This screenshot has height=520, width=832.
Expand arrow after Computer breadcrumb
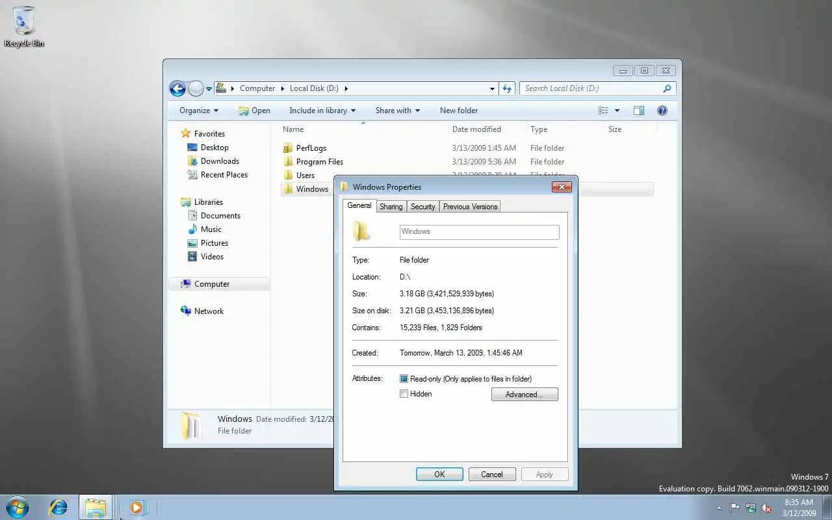(x=283, y=88)
